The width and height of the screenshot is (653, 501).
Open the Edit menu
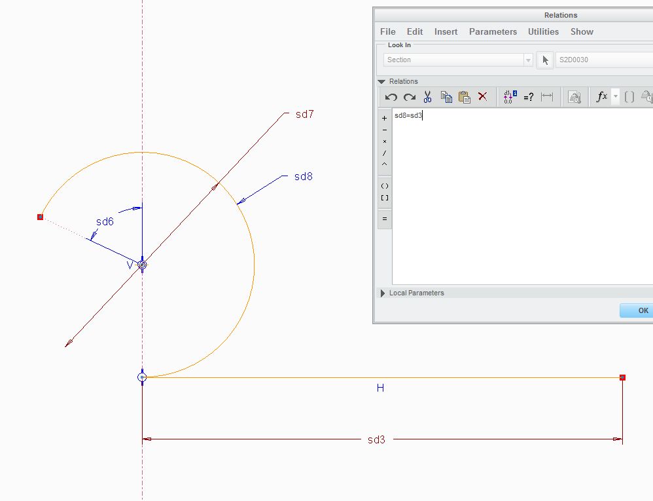(415, 31)
